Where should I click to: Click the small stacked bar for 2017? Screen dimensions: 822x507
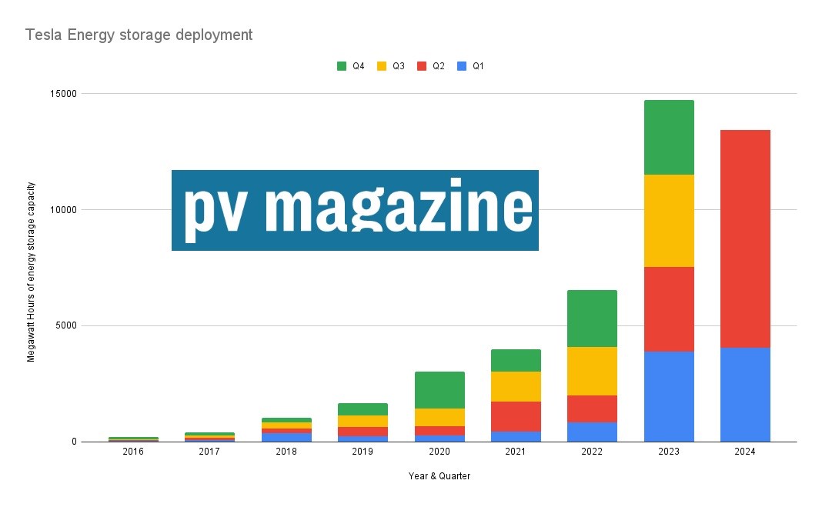pyautogui.click(x=209, y=437)
